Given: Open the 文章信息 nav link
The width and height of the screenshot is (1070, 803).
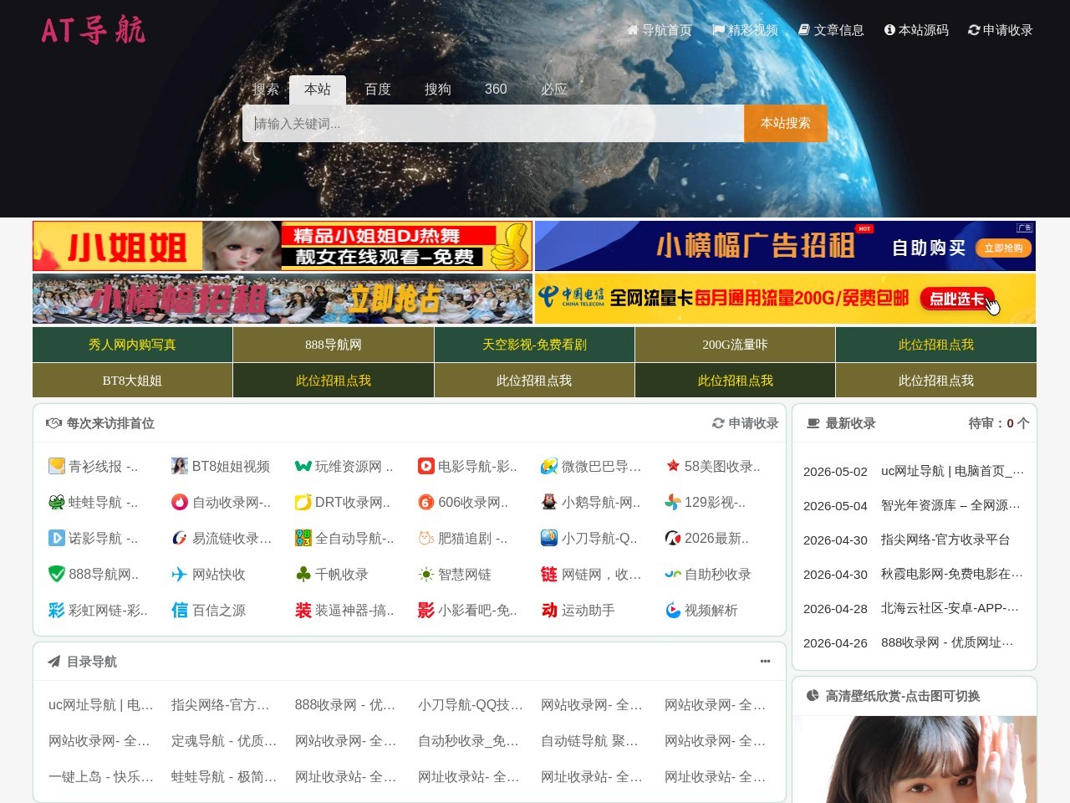Looking at the screenshot, I should [x=831, y=30].
